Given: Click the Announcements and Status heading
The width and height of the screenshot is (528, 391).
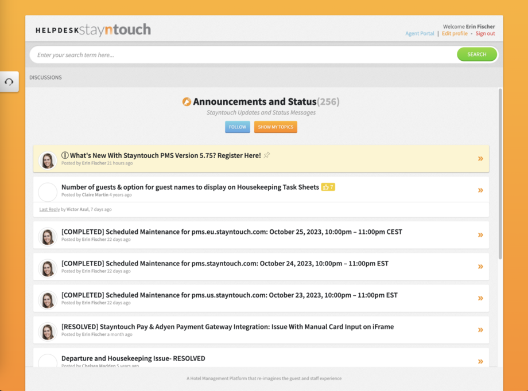Looking at the screenshot, I should [255, 101].
